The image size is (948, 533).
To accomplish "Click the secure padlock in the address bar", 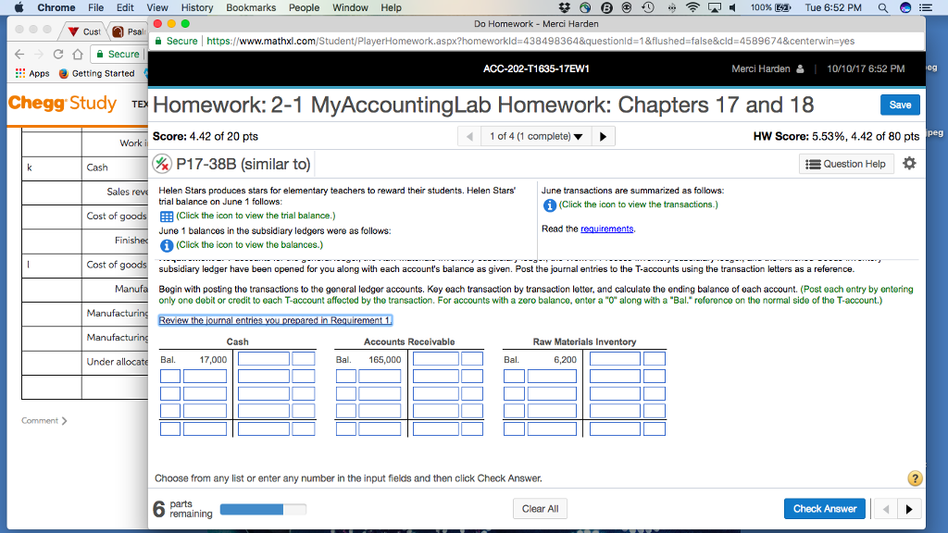I will click(x=161, y=42).
